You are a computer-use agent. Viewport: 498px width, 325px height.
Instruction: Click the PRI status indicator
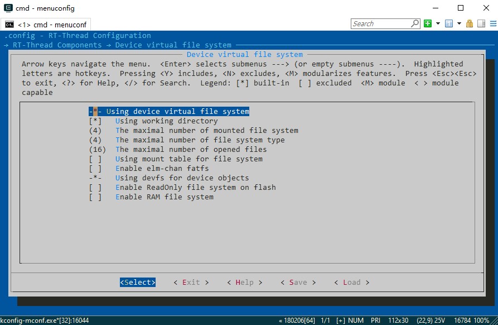375,321
